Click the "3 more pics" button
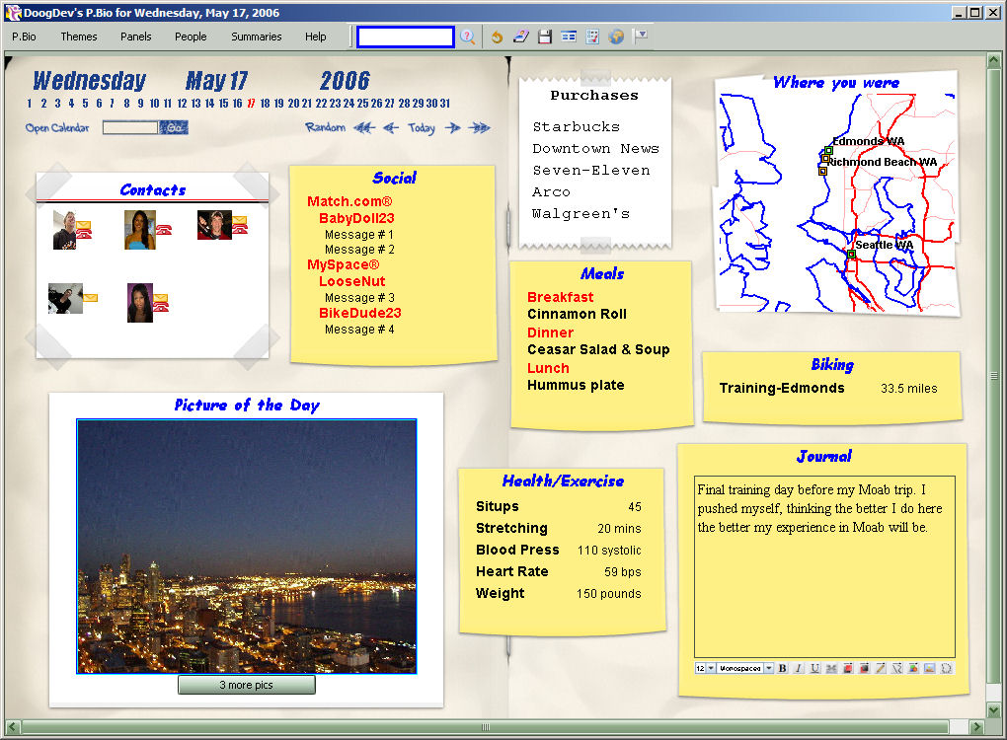 (246, 685)
